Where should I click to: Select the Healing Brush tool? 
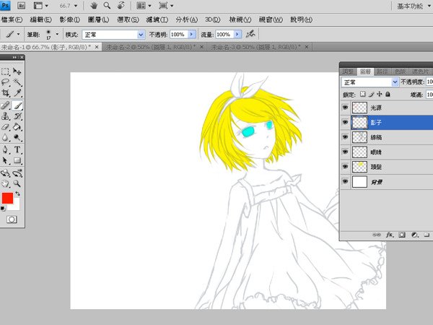click(x=5, y=105)
